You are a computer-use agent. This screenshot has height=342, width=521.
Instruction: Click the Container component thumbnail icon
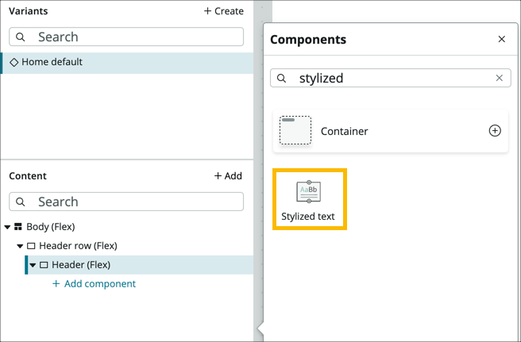pos(295,131)
